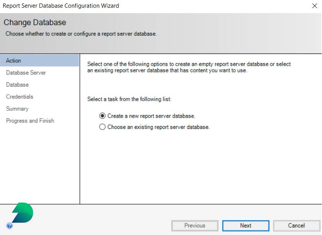Viewport: 322px width, 235px height.
Task: Choose an existing report server database option
Action: pos(102,127)
